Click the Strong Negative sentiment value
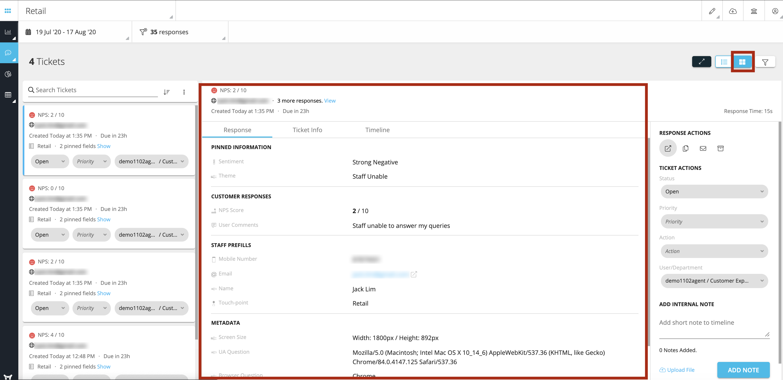Image resolution: width=783 pixels, height=380 pixels. [x=375, y=162]
